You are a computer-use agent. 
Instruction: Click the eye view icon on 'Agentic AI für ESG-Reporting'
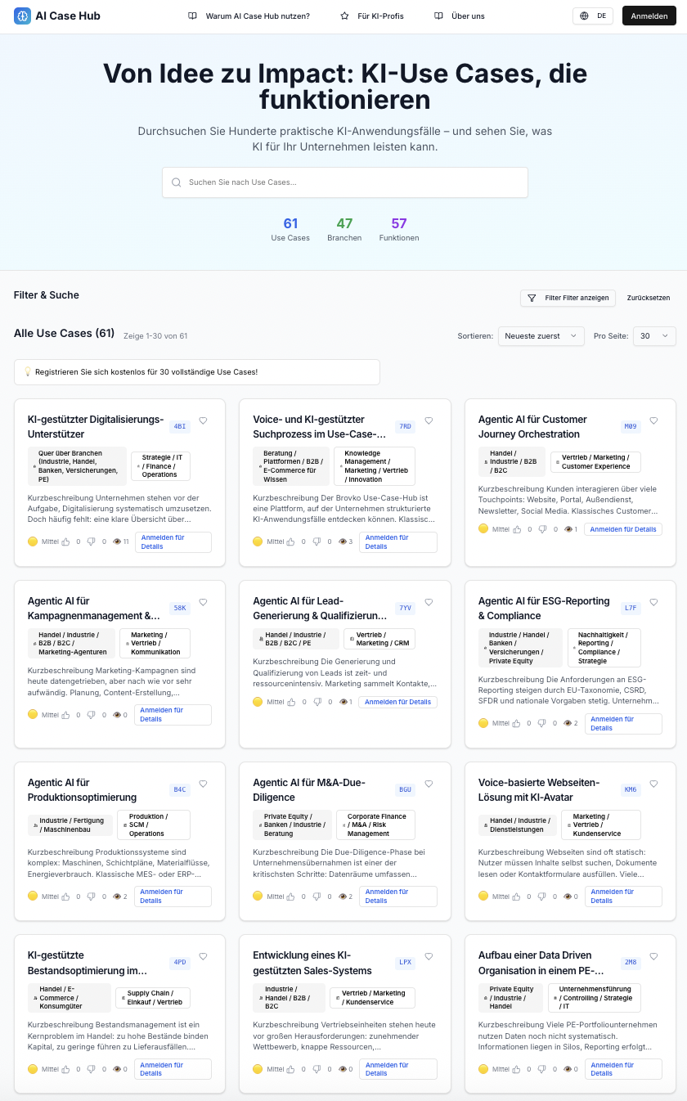[567, 722]
